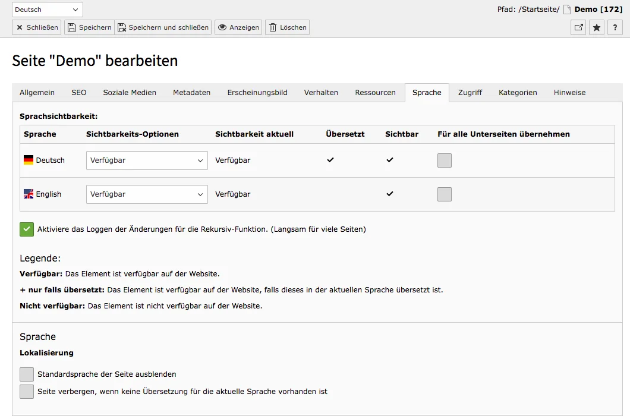Click the bookmark star icon
The width and height of the screenshot is (630, 419).
coord(596,27)
